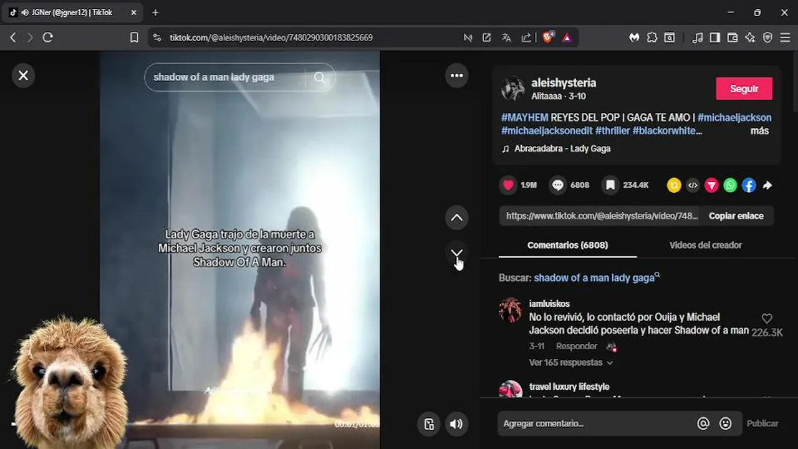Image resolution: width=798 pixels, height=449 pixels.
Task: Expand description with más
Action: click(759, 131)
